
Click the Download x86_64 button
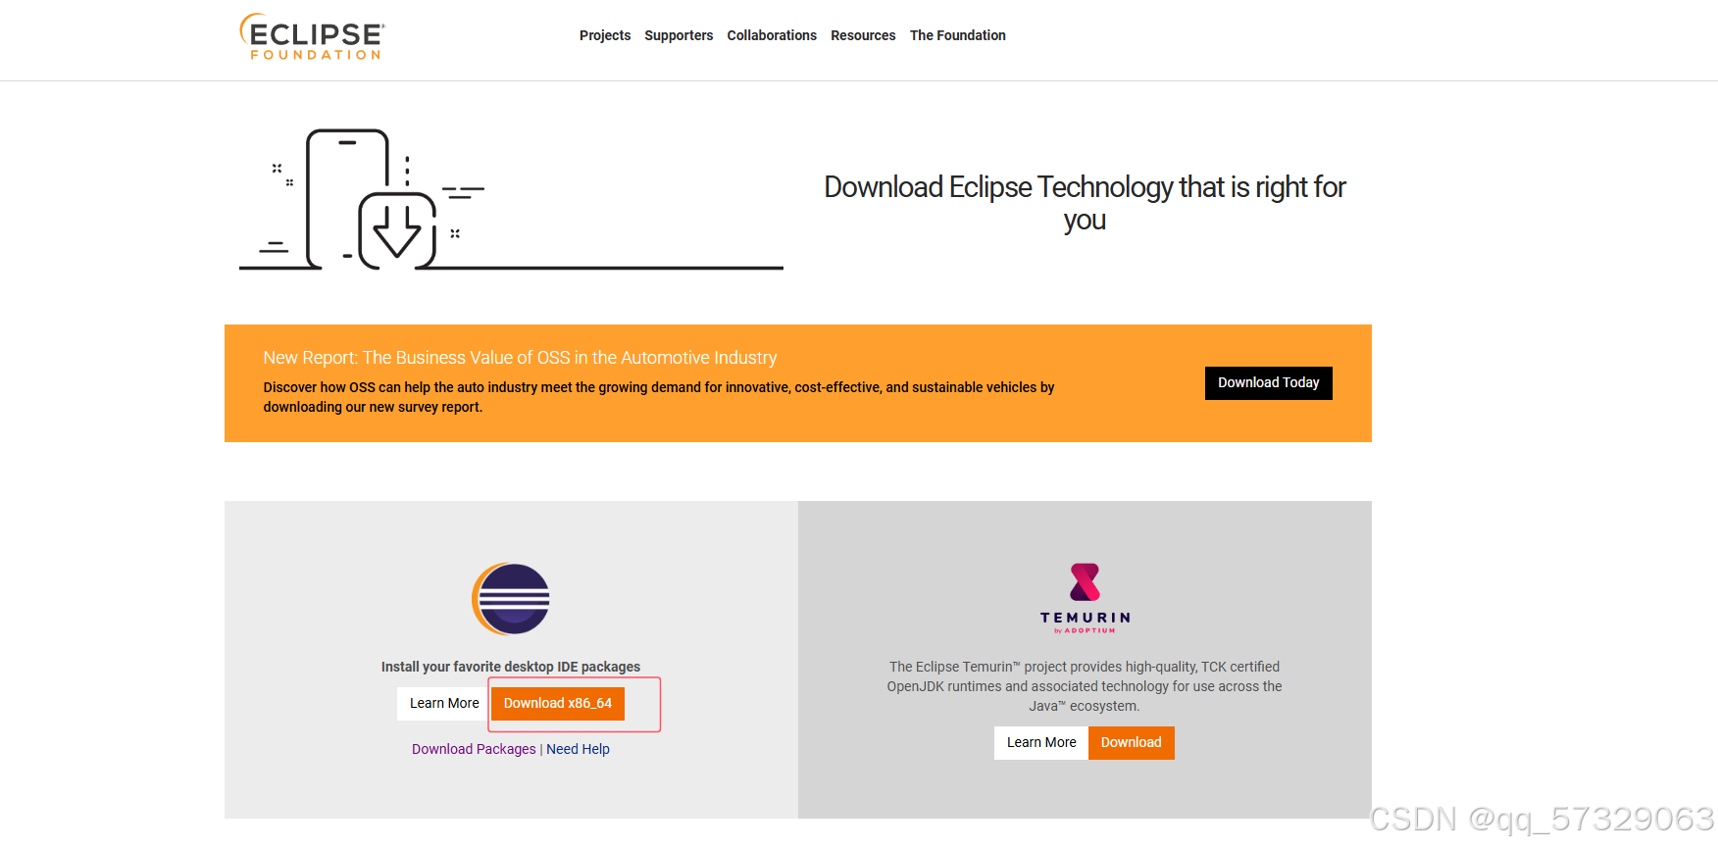(557, 703)
